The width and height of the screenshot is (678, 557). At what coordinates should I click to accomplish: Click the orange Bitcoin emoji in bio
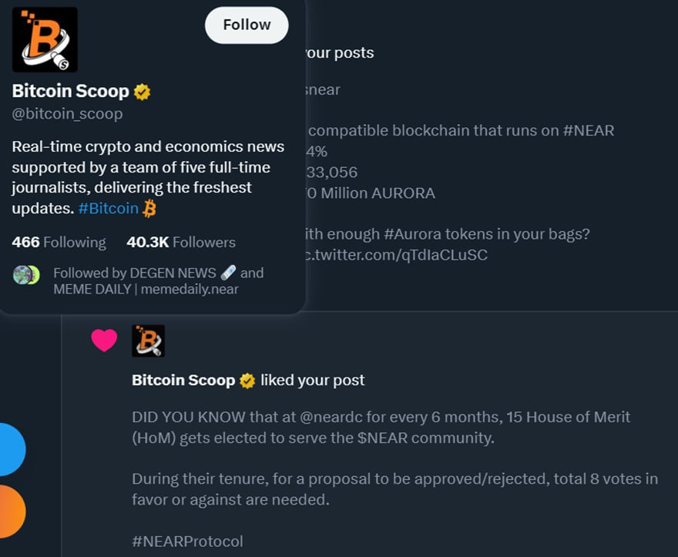click(150, 209)
